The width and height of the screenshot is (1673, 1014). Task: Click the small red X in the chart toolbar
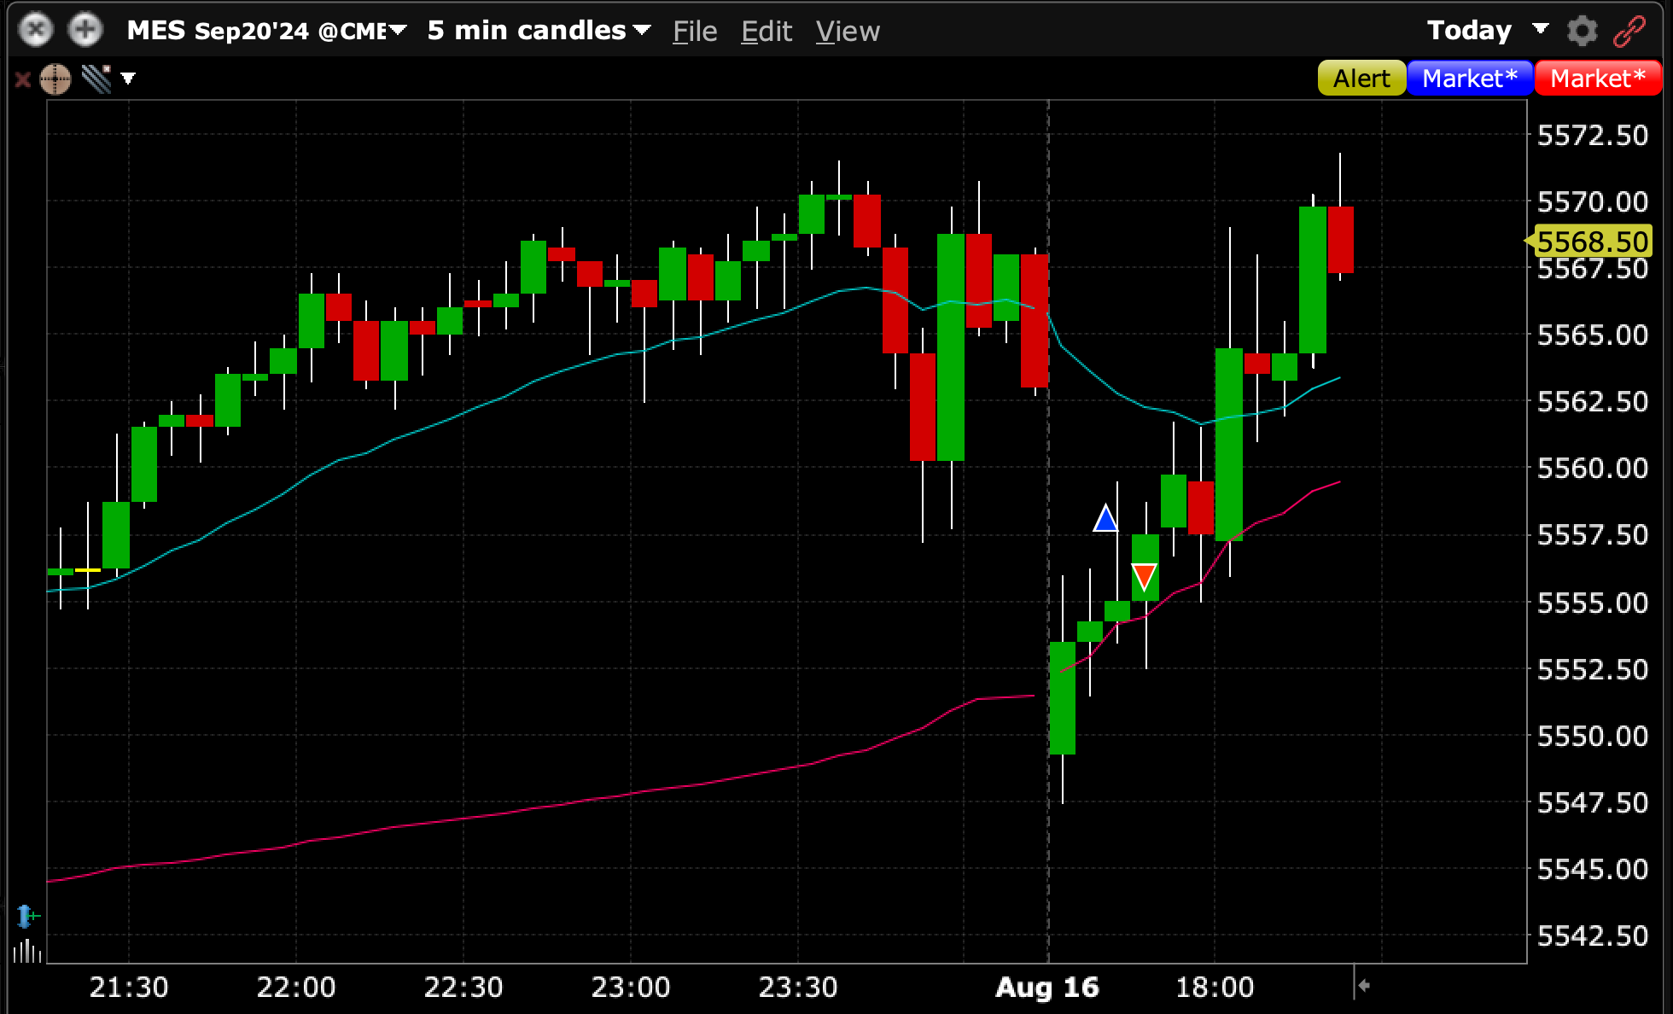click(x=23, y=79)
